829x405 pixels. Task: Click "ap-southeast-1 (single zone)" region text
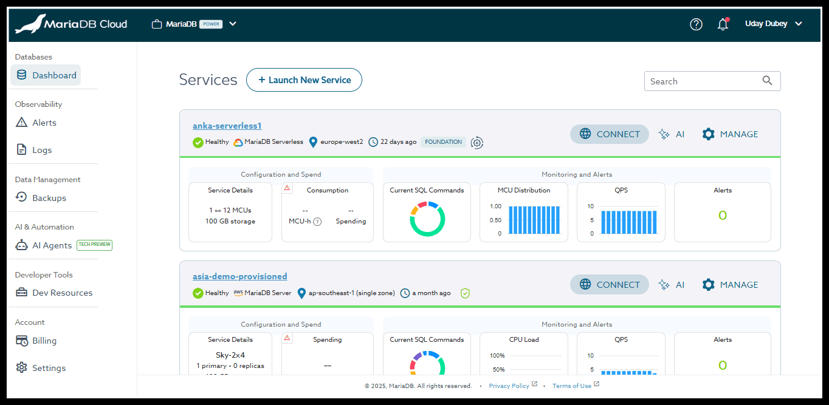point(351,293)
